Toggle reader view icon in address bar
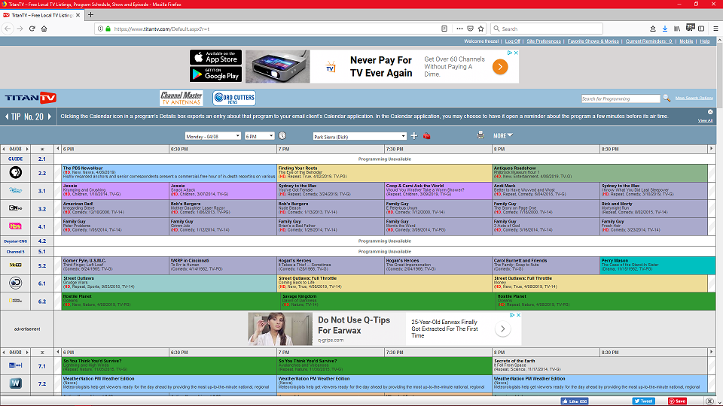The height and width of the screenshot is (406, 723). (444, 29)
